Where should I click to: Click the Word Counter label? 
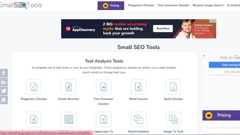coord(138,99)
